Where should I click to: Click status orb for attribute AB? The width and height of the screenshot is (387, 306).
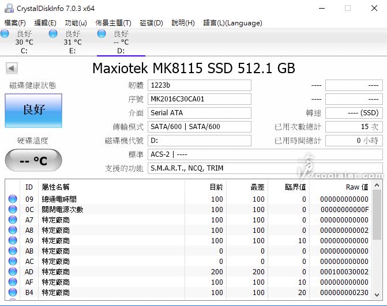coord(13,251)
